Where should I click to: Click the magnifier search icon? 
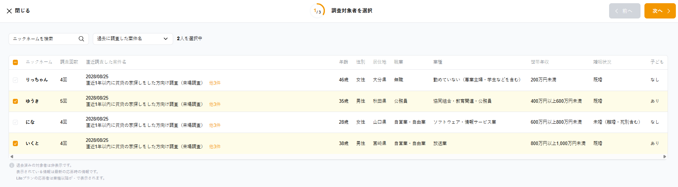tap(81, 39)
